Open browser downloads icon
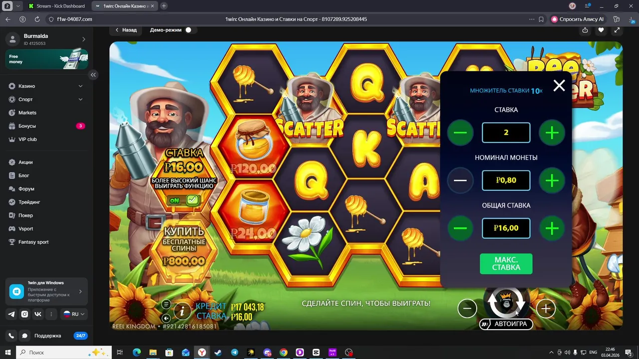 pos(631,19)
